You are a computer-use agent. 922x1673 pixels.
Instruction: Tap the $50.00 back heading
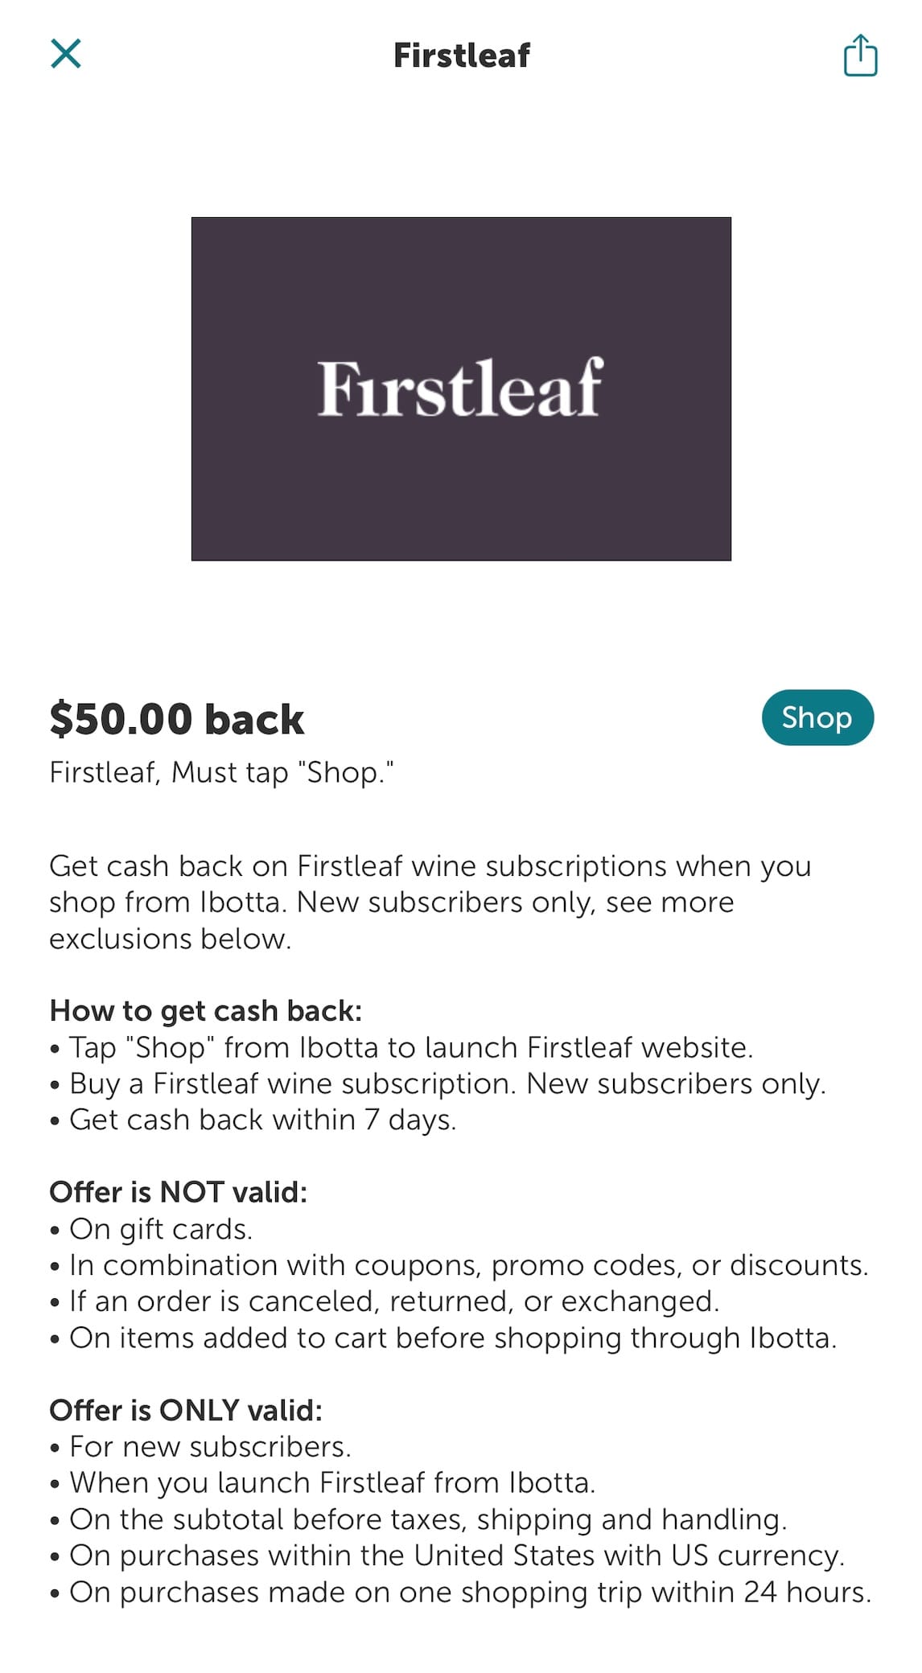point(177,718)
